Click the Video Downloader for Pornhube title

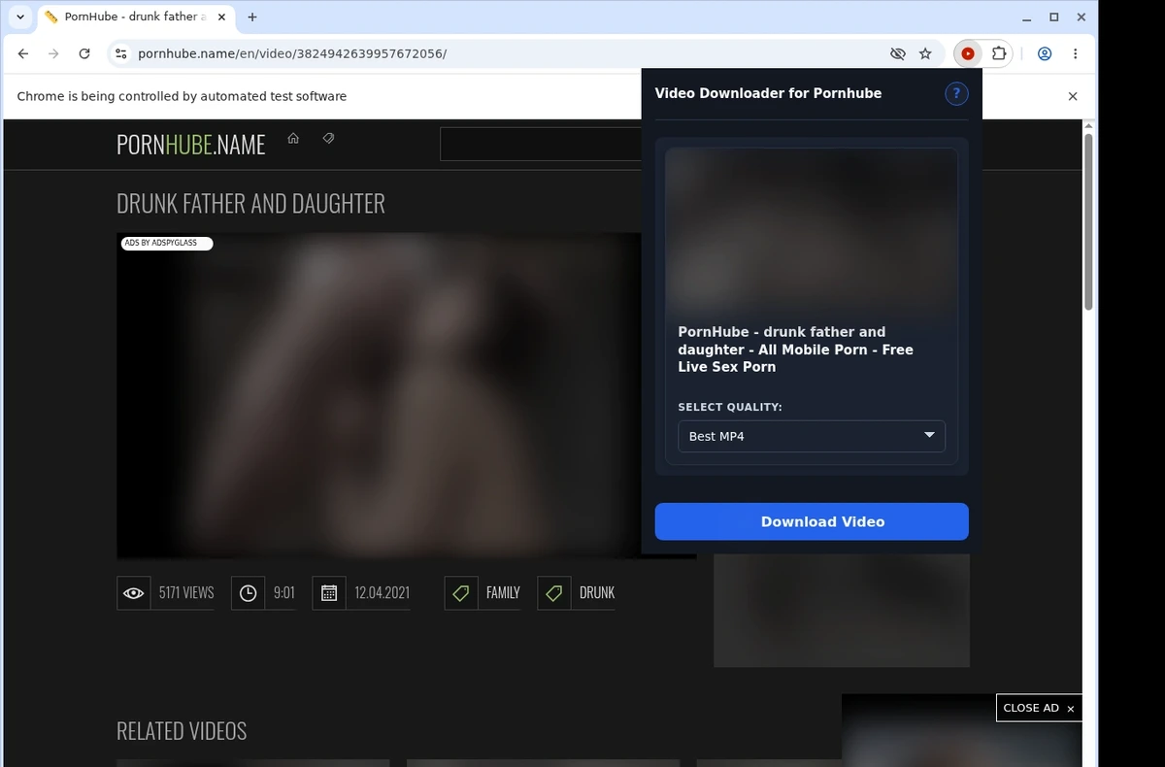pyautogui.click(x=768, y=93)
